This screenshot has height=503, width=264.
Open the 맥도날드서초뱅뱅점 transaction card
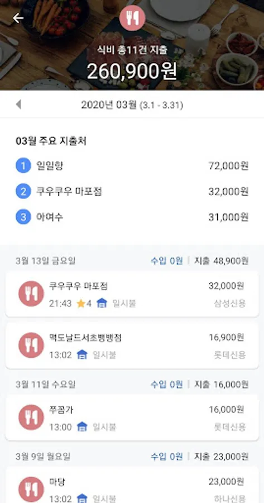(132, 345)
